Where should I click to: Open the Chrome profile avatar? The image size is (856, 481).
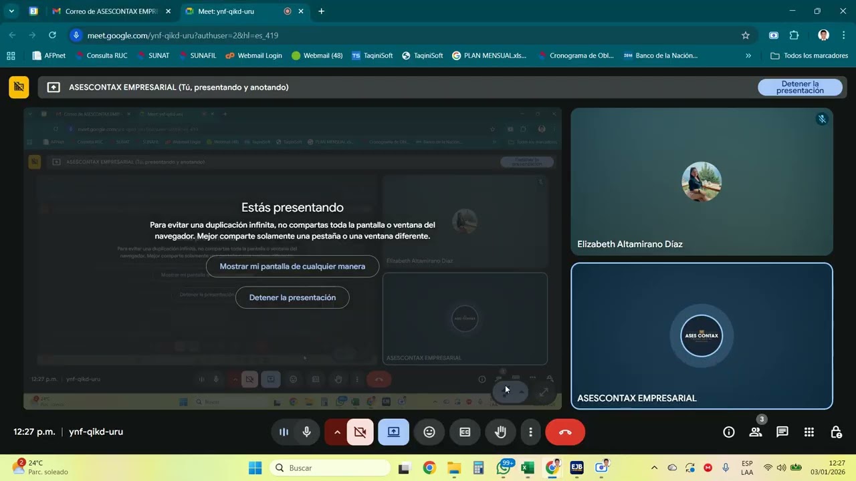pyautogui.click(x=824, y=35)
